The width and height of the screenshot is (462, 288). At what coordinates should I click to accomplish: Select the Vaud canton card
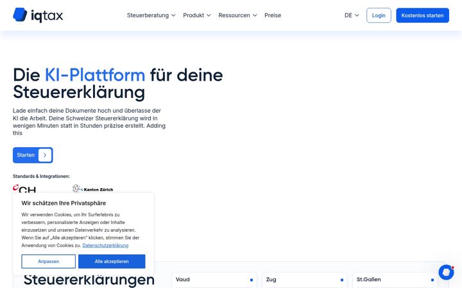click(214, 280)
